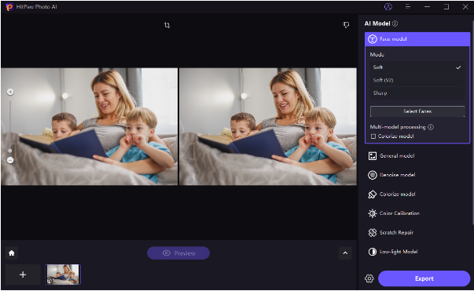Click the Export button
The width and height of the screenshot is (474, 291).
424,278
